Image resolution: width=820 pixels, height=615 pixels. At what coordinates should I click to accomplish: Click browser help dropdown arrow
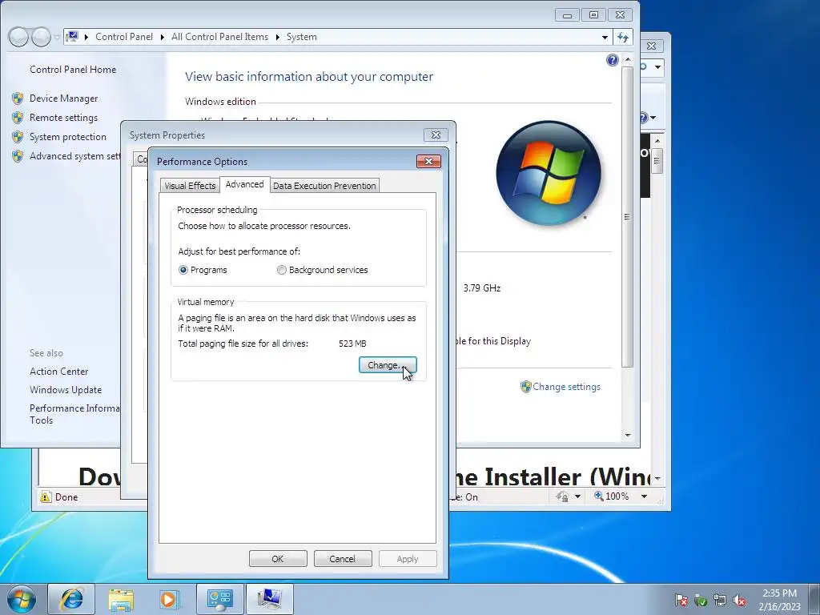(x=653, y=118)
